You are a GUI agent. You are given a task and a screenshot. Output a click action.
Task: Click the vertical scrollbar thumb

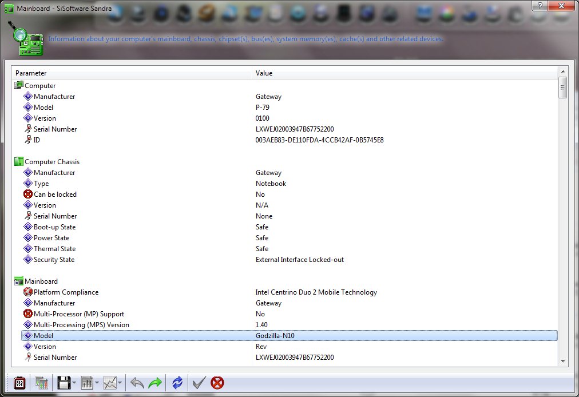[x=563, y=88]
